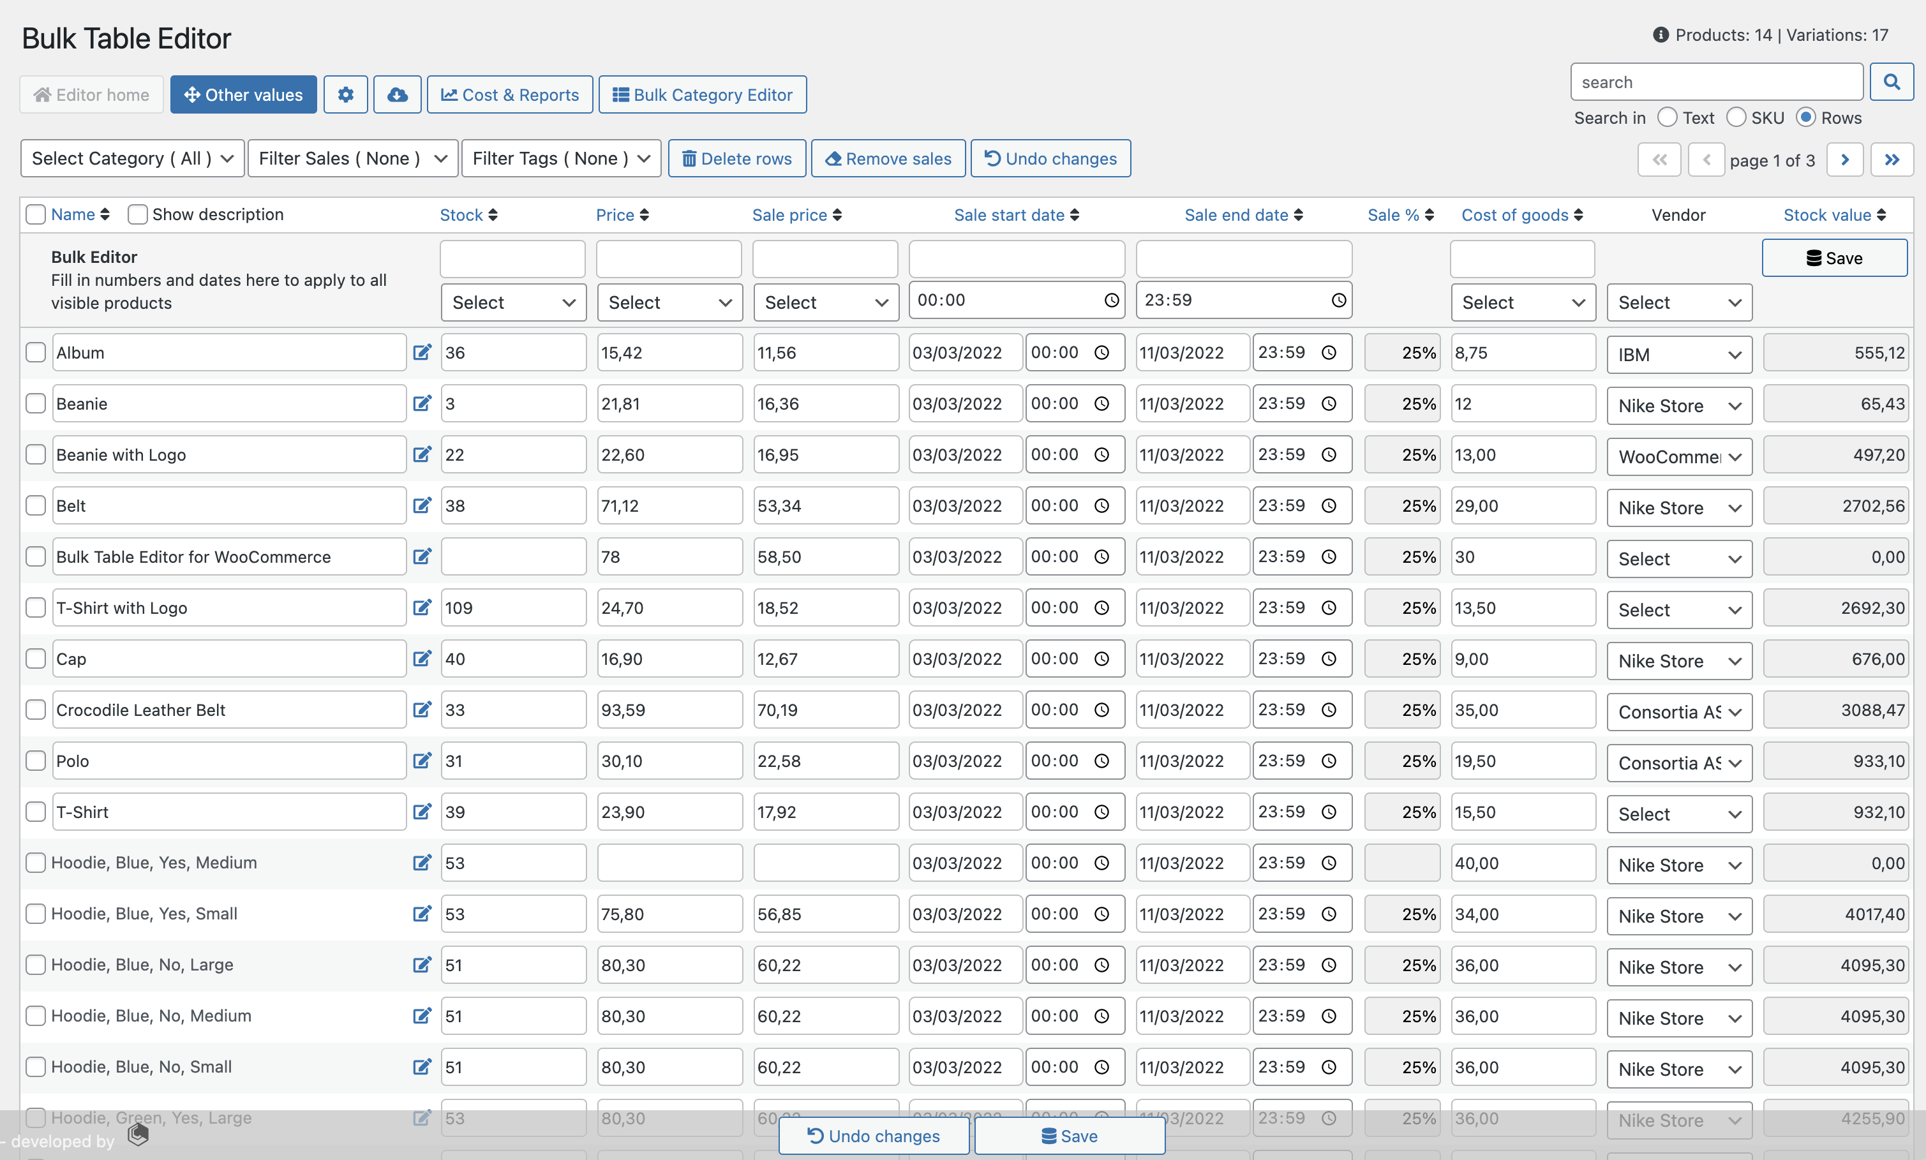Switch search to SKU radio button

(1736, 115)
